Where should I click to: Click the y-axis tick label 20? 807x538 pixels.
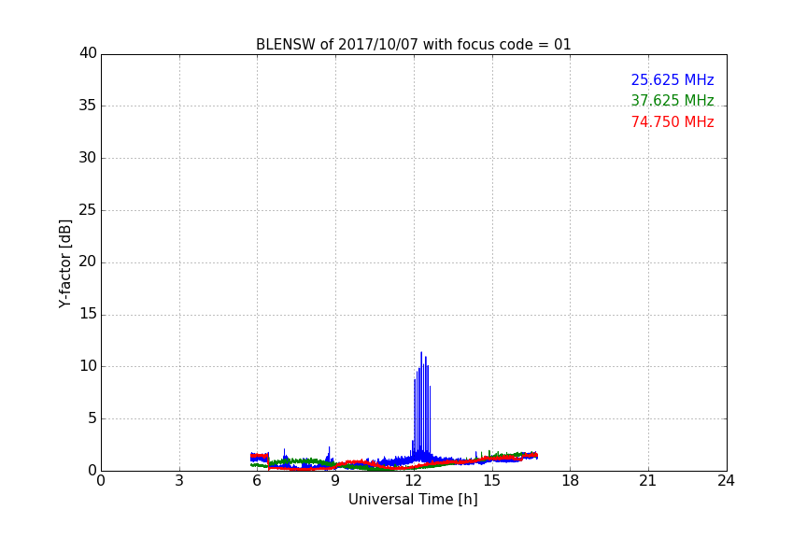click(x=88, y=262)
